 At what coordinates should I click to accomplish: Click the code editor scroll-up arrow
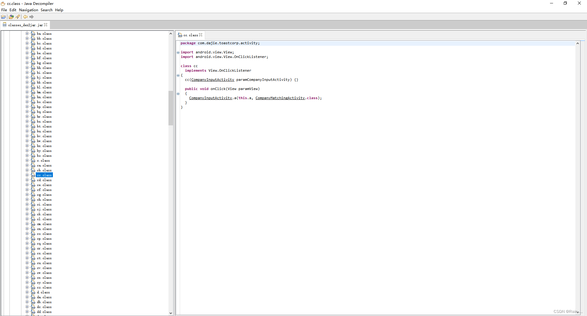(578, 43)
